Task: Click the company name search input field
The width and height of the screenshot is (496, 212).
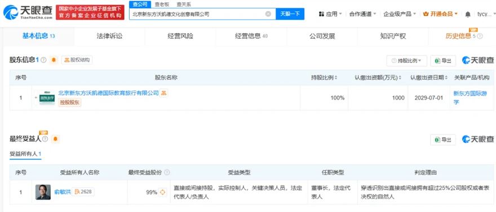Action: [x=197, y=14]
